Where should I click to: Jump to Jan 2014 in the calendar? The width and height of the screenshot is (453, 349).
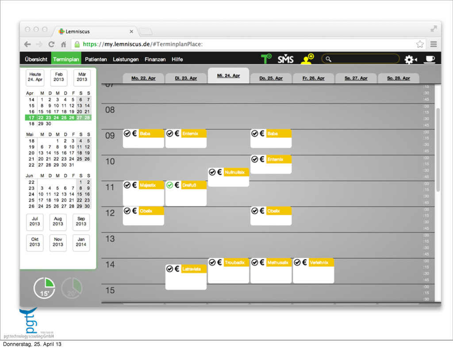[x=81, y=243]
